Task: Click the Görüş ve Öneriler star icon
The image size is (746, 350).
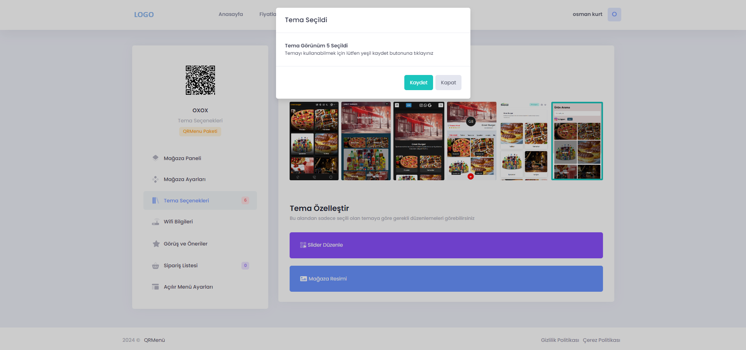Action: [156, 244]
